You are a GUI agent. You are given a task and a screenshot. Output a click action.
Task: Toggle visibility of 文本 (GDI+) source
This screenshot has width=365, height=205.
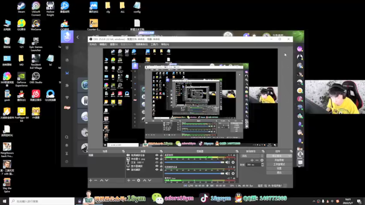(x=156, y=162)
